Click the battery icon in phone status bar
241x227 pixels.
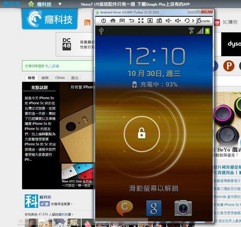tap(207, 31)
